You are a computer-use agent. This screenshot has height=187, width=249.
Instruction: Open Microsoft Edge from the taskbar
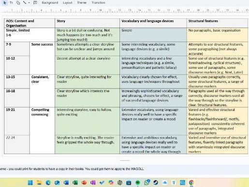tap(48, 183)
